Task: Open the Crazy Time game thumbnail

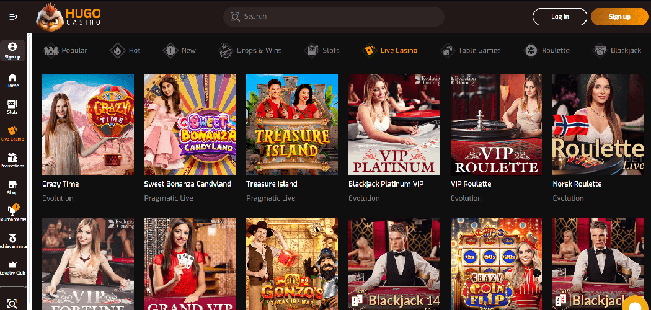Action: 88,125
